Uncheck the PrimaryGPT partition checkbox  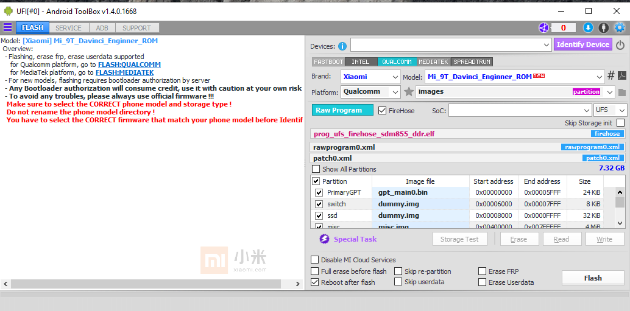pos(319,192)
